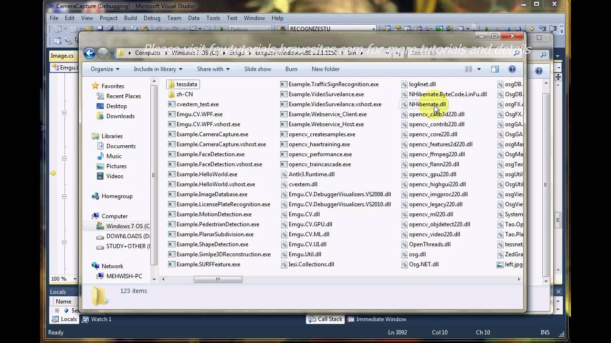Click the Explorer forward arrow button

[103, 53]
